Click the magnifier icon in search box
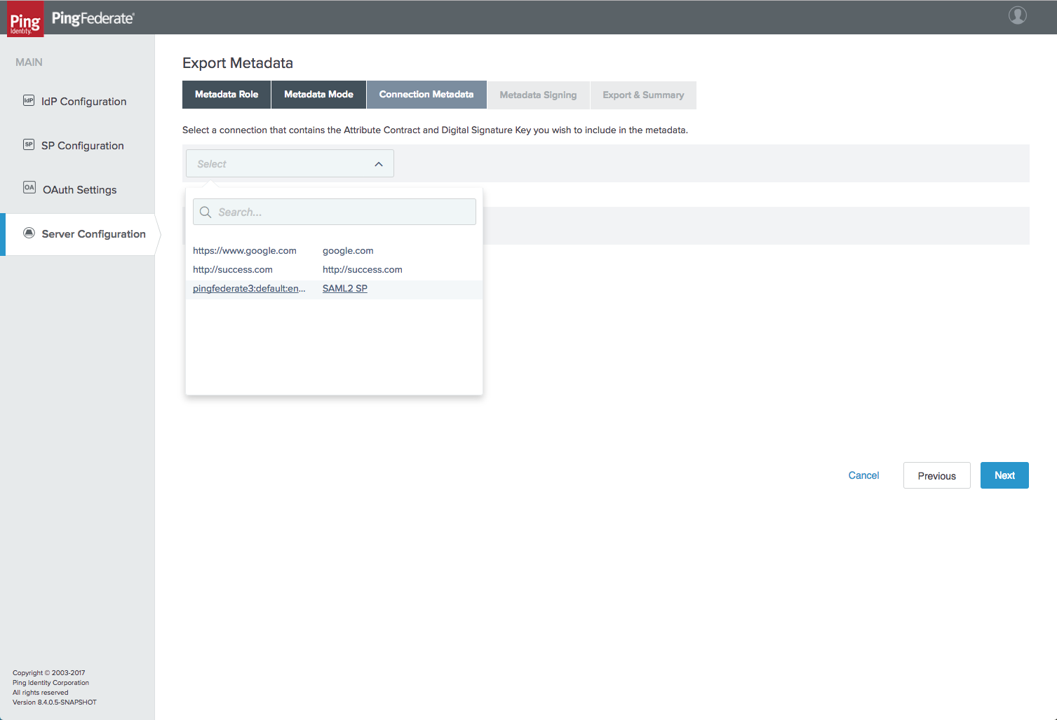The image size is (1057, 720). (206, 212)
